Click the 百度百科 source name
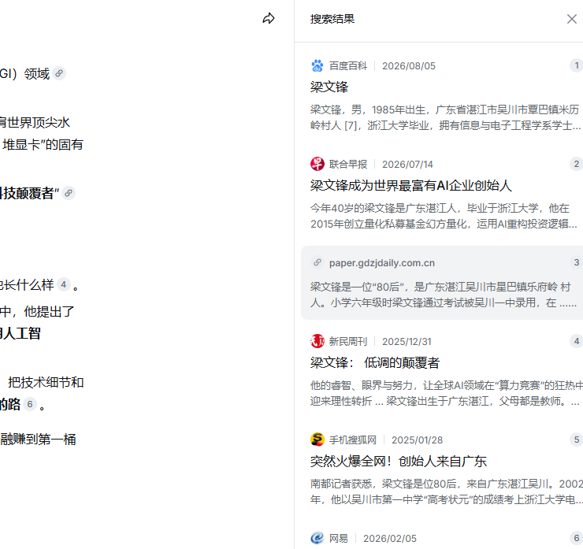583x549 pixels. pos(348,66)
